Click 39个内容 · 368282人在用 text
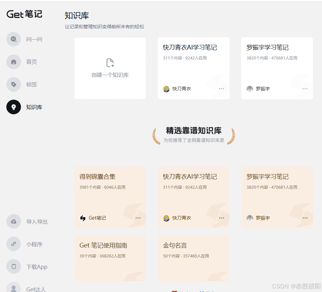The height and width of the screenshot is (292, 322). point(102,256)
